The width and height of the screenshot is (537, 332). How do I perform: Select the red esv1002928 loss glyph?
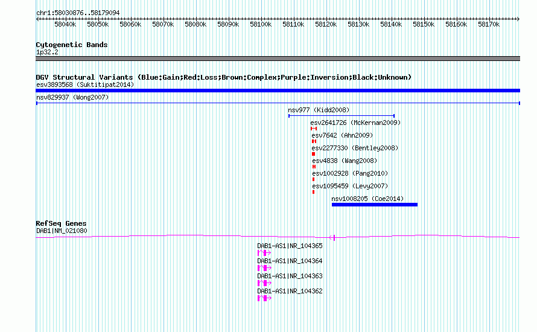click(x=313, y=179)
